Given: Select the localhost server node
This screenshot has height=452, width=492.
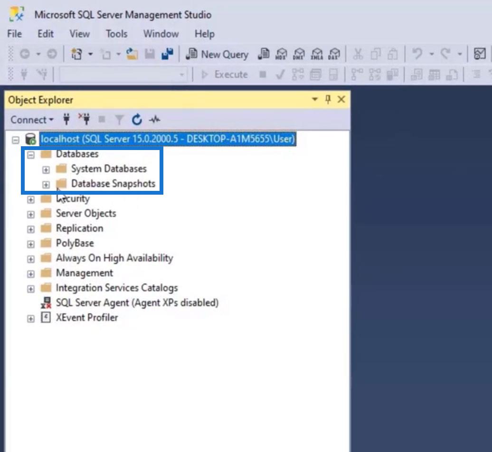Looking at the screenshot, I should [168, 139].
